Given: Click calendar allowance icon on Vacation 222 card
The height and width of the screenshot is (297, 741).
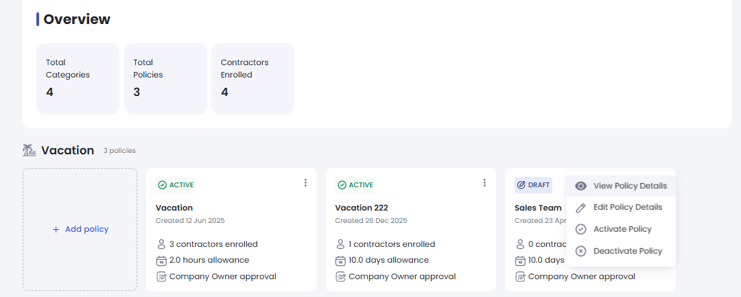Looking at the screenshot, I should [x=340, y=261].
